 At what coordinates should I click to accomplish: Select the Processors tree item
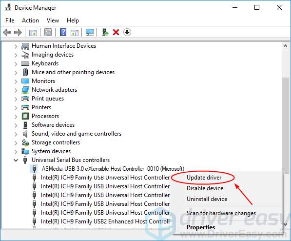45,116
